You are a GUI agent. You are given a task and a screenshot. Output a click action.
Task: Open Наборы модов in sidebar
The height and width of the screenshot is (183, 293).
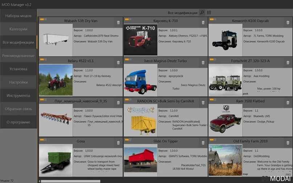[x=18, y=16]
